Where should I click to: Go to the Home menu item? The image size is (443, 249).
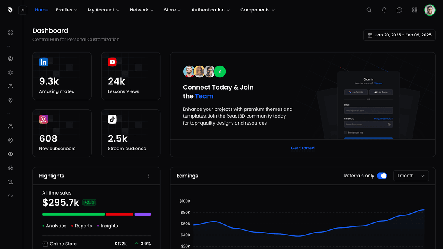(x=41, y=10)
